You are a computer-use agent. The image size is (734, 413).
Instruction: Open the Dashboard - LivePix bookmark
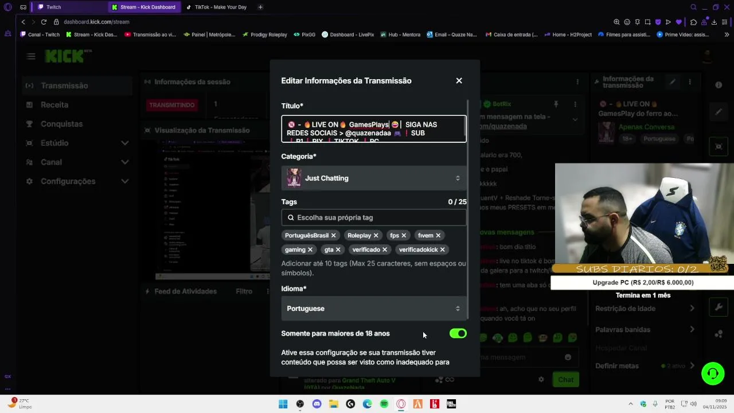(x=348, y=34)
